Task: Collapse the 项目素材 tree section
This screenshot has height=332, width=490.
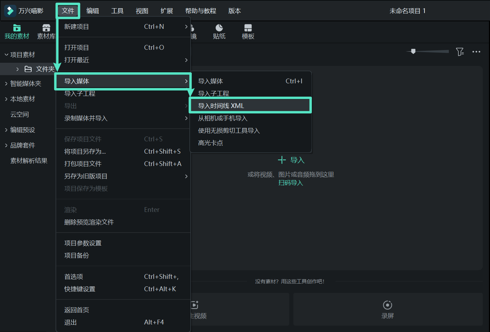Action: point(6,55)
